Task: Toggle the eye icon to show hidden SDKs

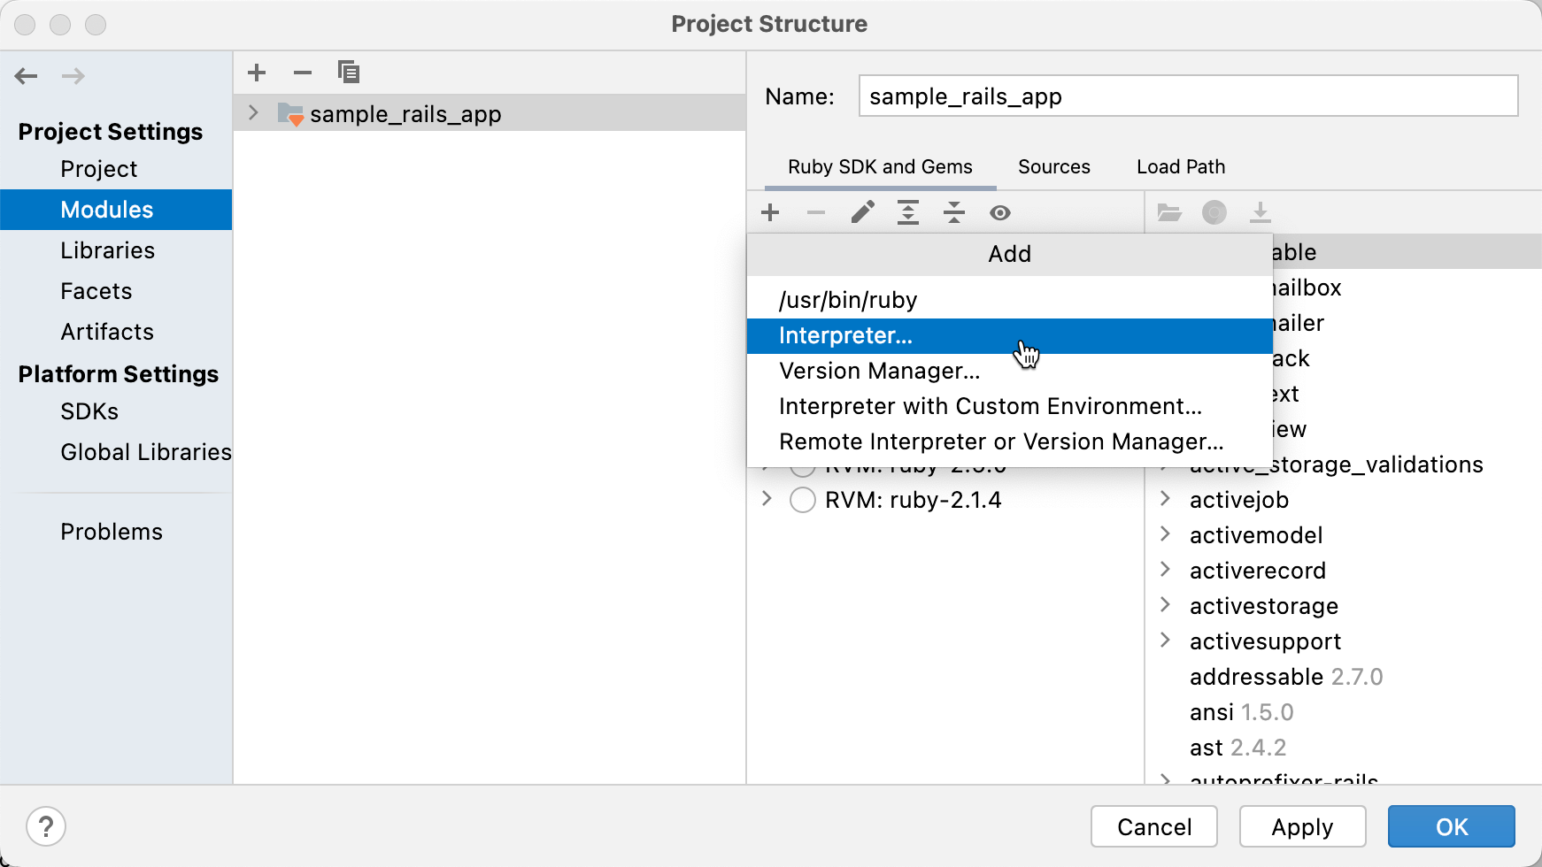Action: [1000, 212]
